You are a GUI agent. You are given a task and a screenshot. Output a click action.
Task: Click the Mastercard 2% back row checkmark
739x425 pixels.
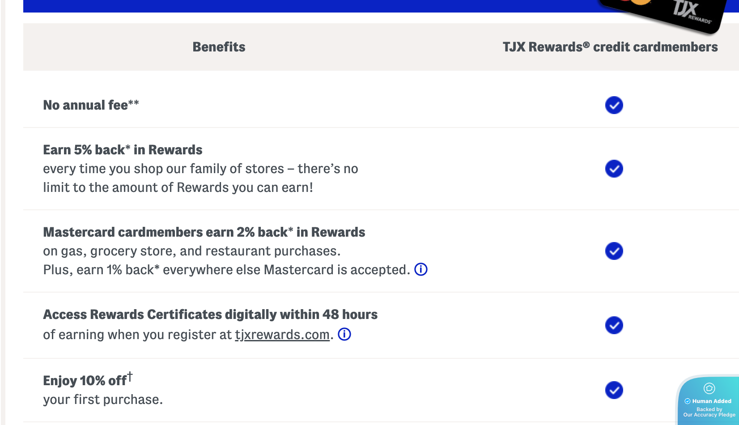click(x=614, y=251)
